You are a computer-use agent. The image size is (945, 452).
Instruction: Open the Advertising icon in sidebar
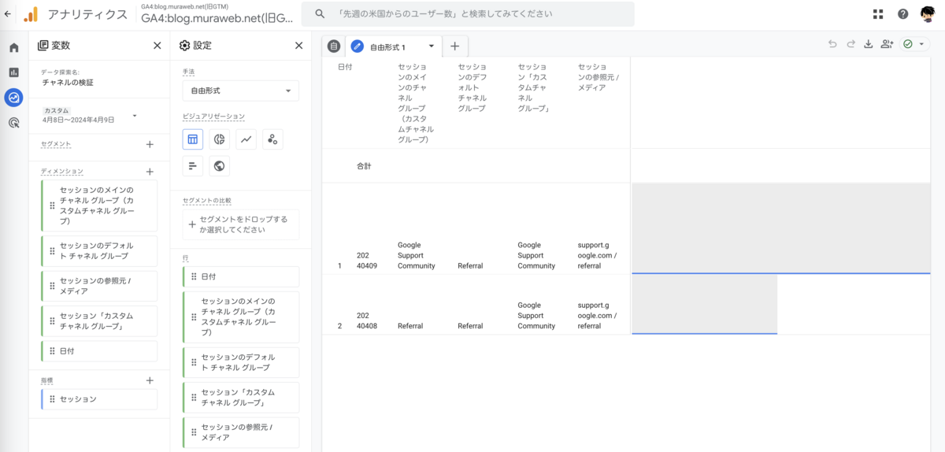[x=13, y=123]
